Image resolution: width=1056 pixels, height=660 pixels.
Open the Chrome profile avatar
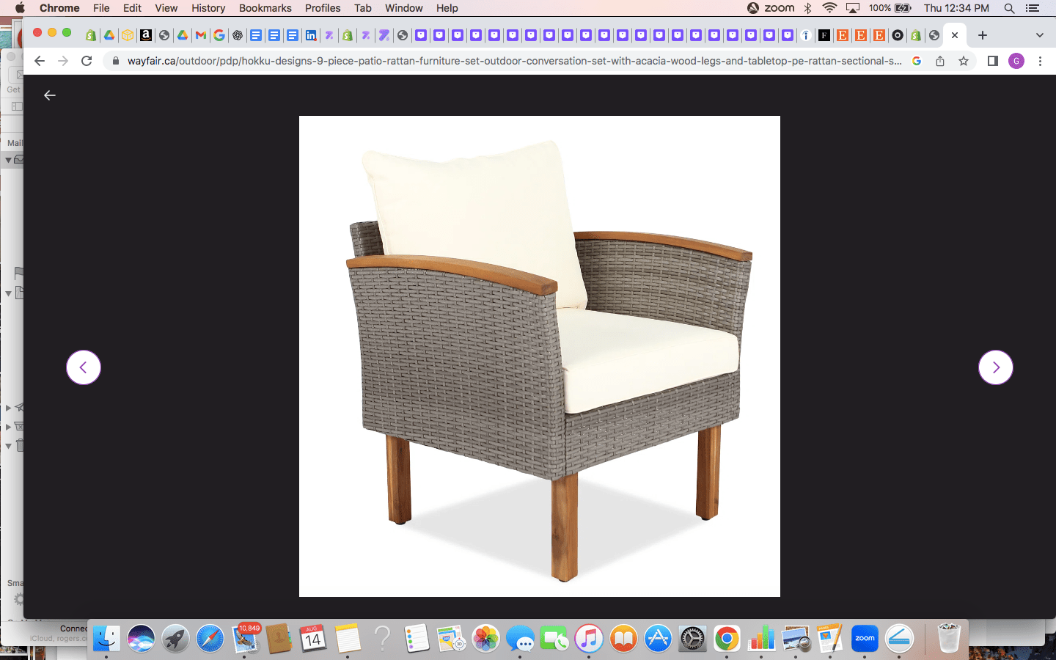click(1016, 61)
